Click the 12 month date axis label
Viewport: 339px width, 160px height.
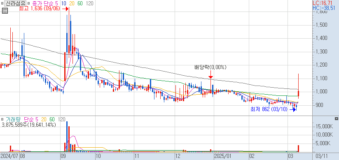[x=178, y=156]
